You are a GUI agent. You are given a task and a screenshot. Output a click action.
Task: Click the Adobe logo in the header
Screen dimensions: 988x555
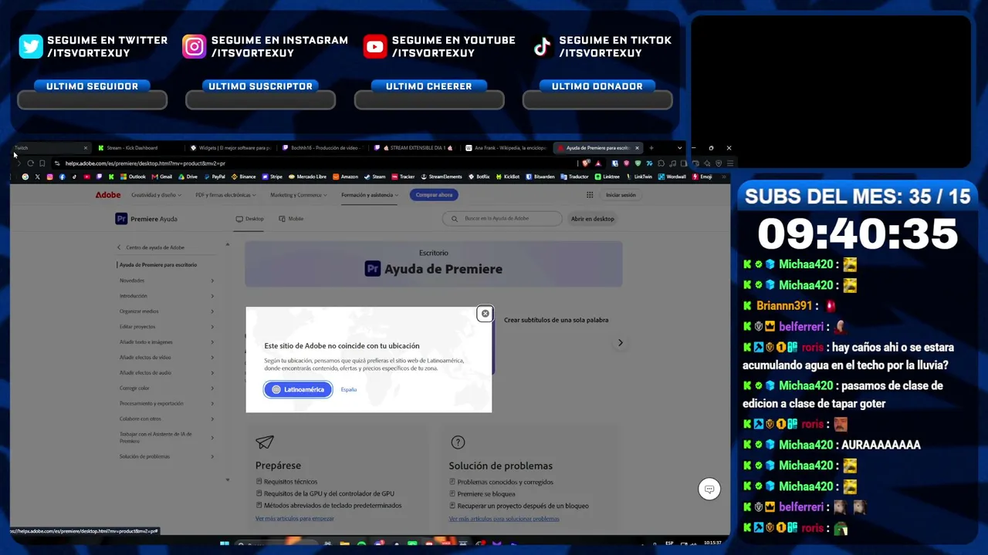click(108, 195)
